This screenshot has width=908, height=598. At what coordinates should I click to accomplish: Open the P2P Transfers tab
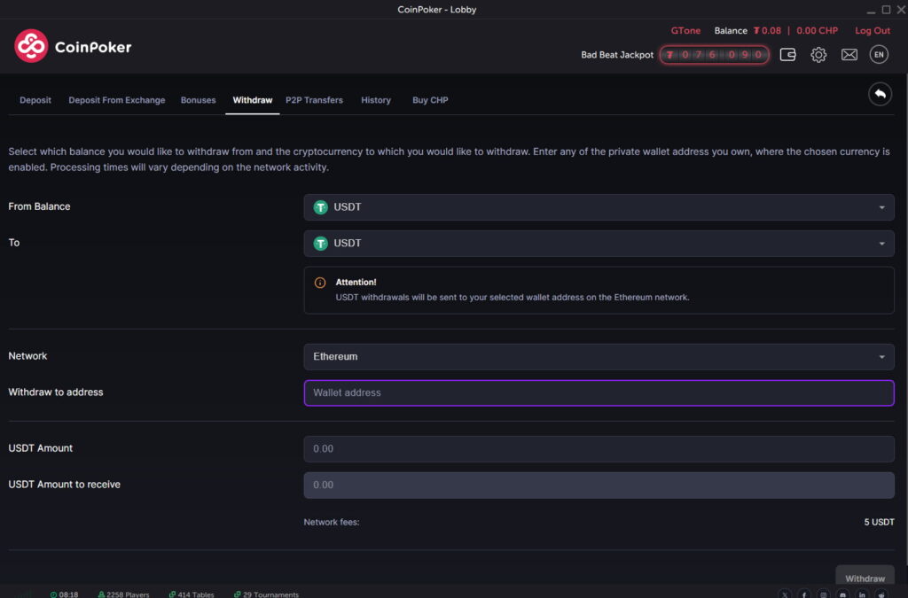pos(314,100)
